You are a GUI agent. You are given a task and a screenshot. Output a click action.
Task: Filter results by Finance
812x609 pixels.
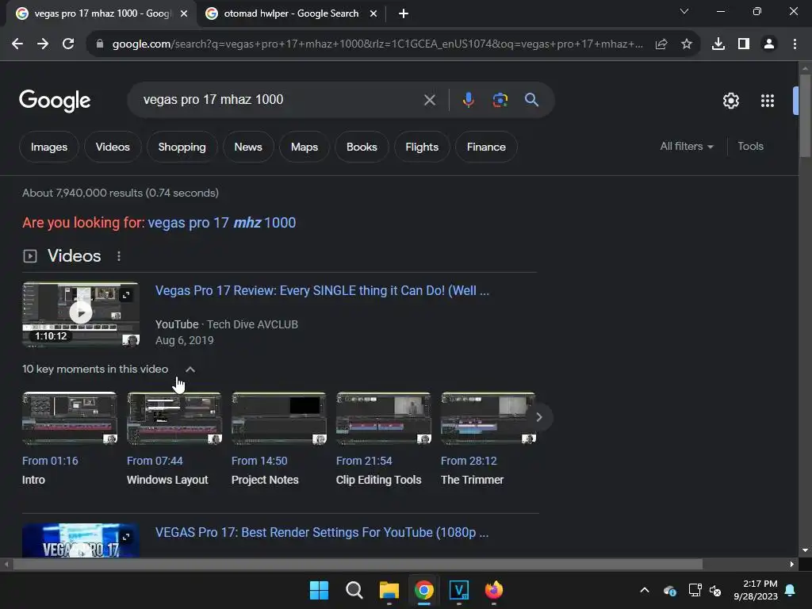coord(486,147)
